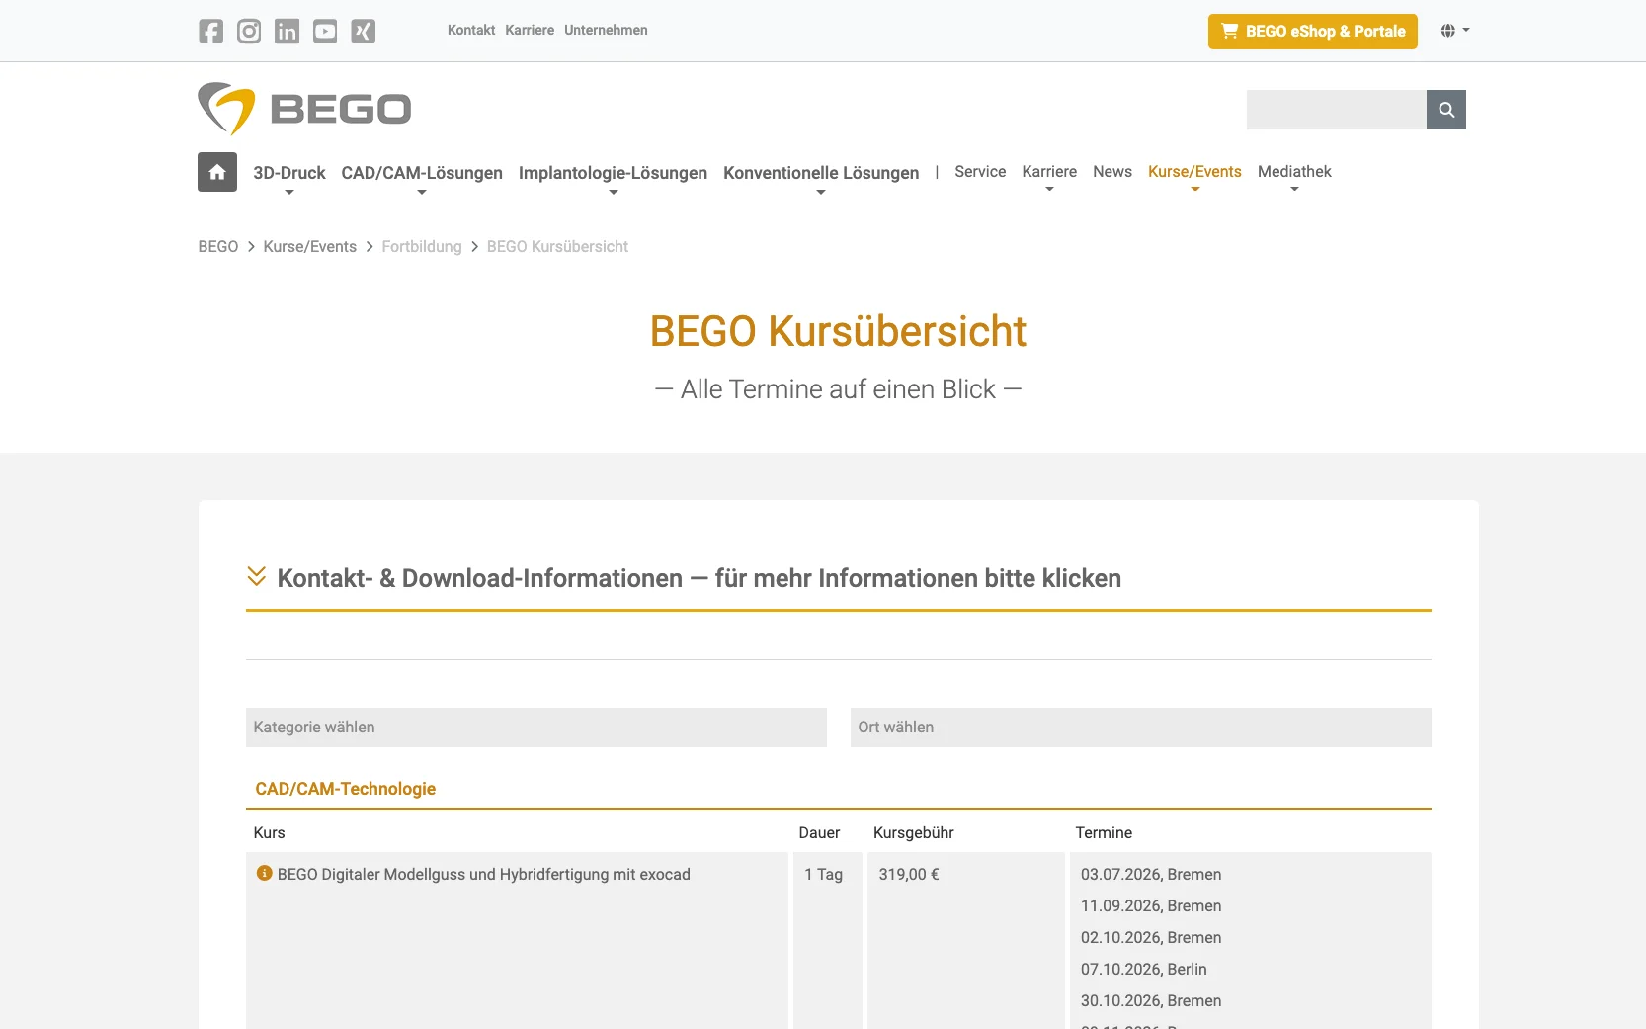Open the News navigation item

(1112, 172)
